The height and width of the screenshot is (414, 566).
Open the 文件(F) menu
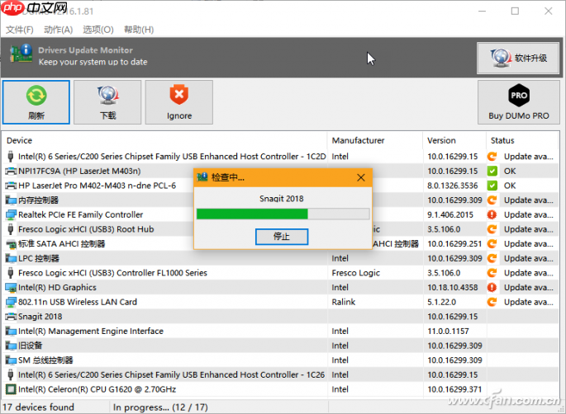pos(20,30)
